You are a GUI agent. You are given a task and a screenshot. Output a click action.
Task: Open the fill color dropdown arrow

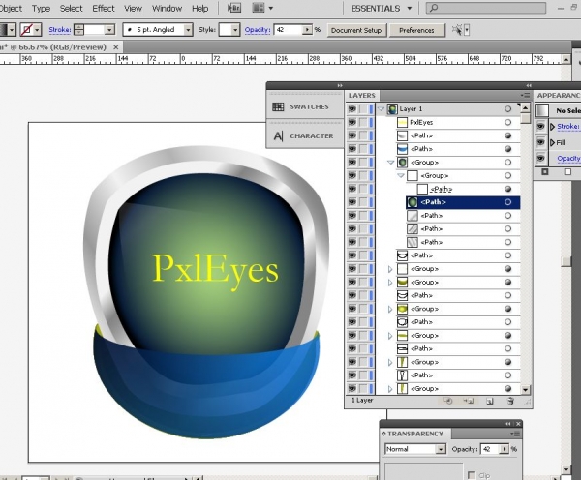pyautogui.click(x=12, y=30)
